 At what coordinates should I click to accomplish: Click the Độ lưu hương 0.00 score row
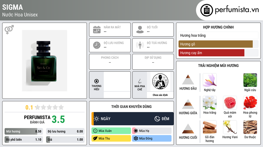click(x=65, y=131)
